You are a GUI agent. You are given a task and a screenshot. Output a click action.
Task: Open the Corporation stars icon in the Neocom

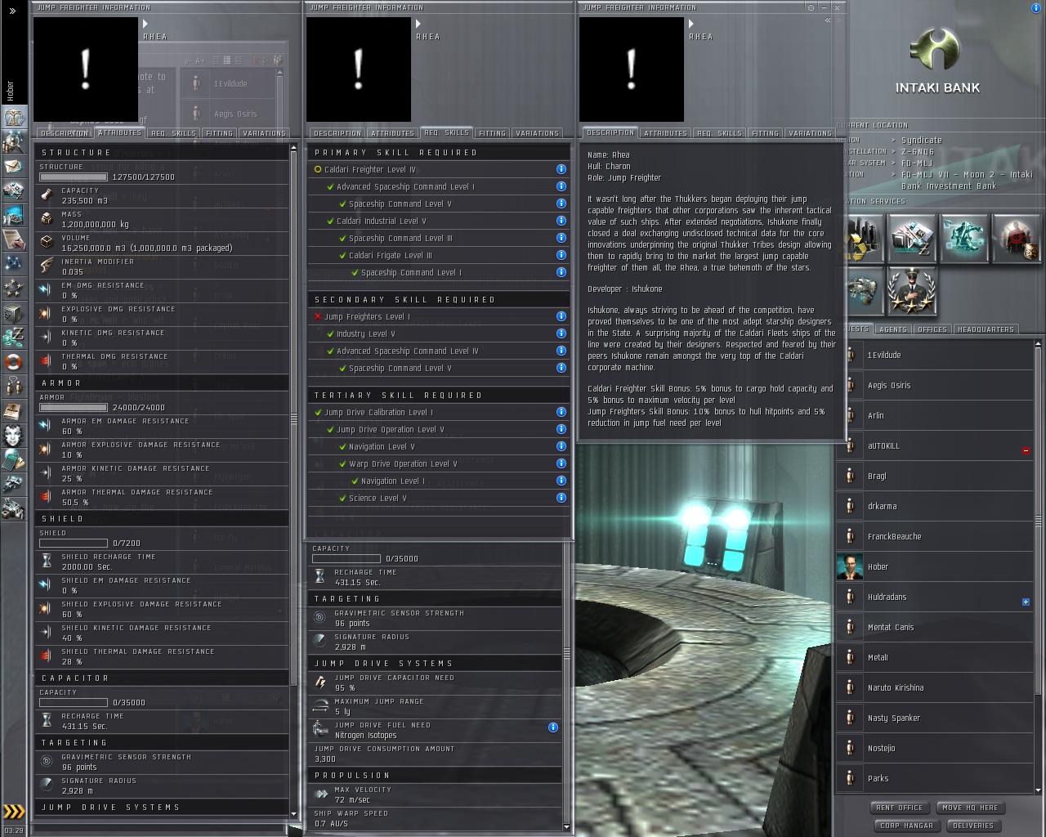click(14, 288)
